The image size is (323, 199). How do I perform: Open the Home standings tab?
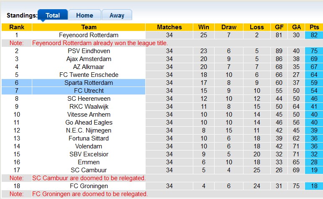(85, 15)
